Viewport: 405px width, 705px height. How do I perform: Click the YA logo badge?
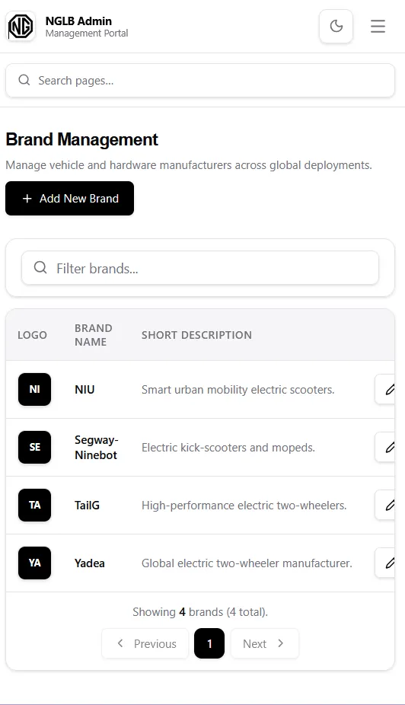click(34, 563)
